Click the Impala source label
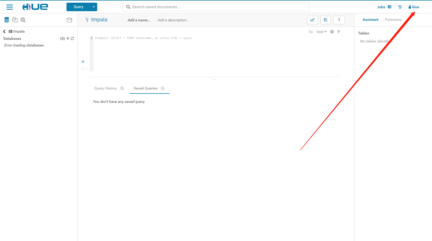Screen dimensions: 432x241 click(19, 31)
